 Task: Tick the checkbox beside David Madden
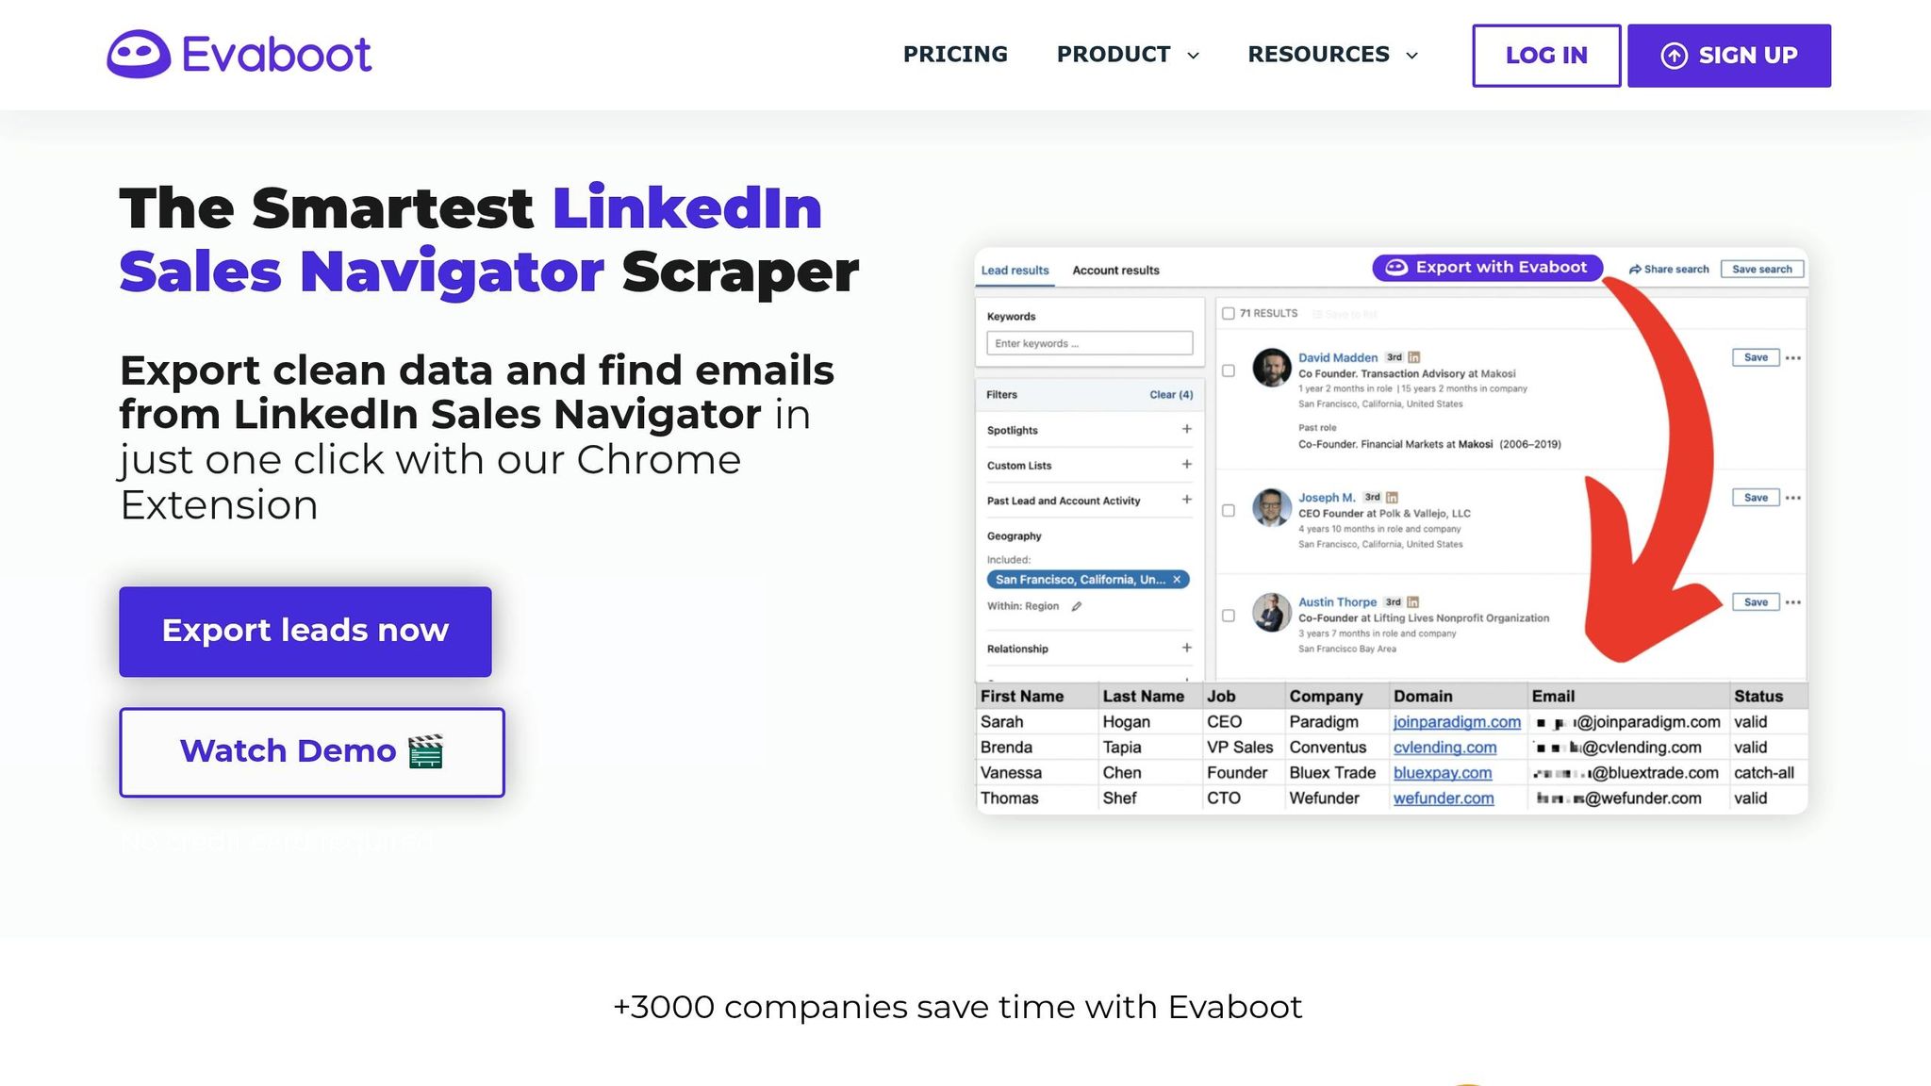click(1229, 370)
